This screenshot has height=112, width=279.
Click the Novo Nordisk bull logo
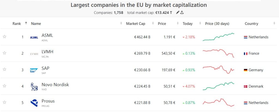tap(34, 87)
